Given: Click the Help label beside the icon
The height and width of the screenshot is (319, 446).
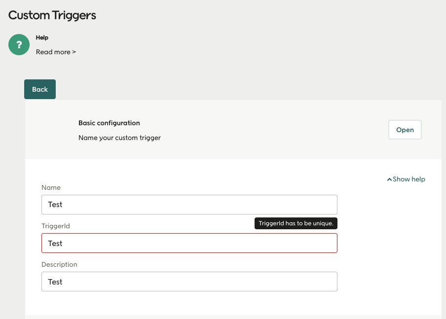Looking at the screenshot, I should [42, 37].
